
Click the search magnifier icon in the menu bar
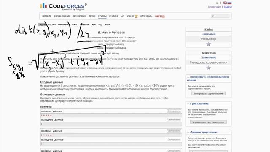point(213,16)
